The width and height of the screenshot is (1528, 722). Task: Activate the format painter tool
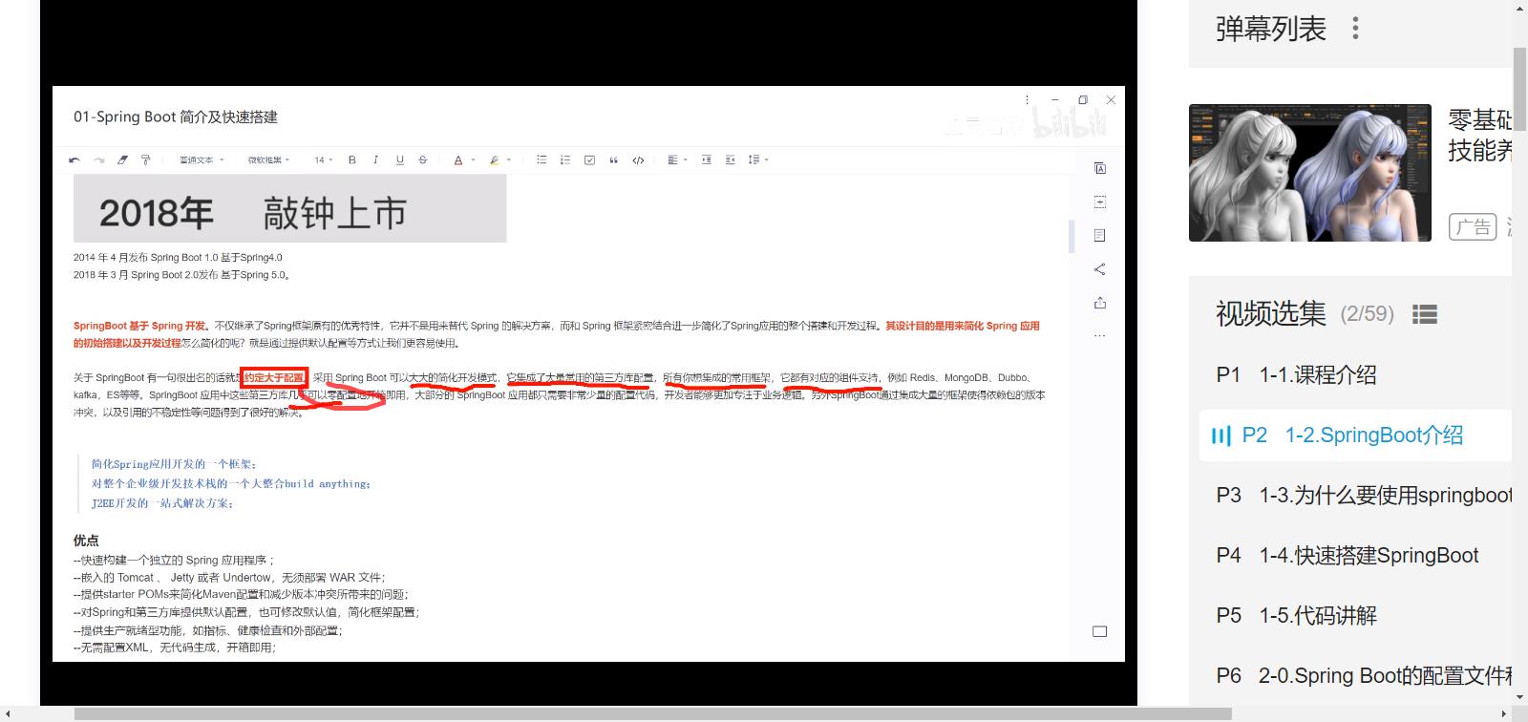tap(146, 160)
